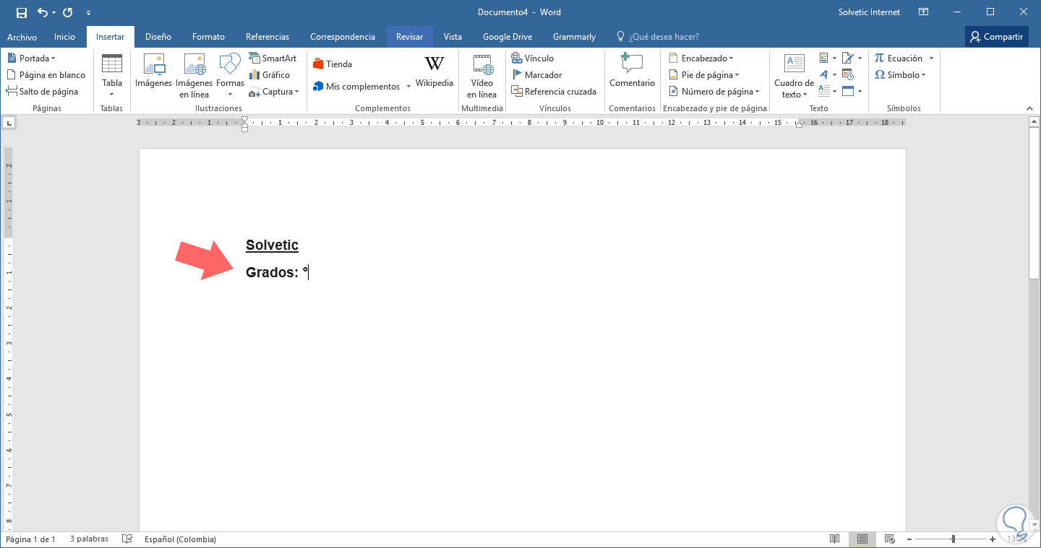
Task: Insert a Página en blanco
Action: [x=46, y=75]
